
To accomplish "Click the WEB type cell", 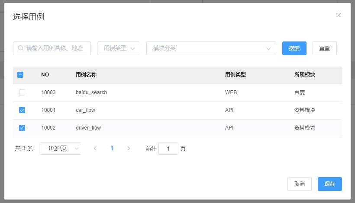I will tap(231, 92).
